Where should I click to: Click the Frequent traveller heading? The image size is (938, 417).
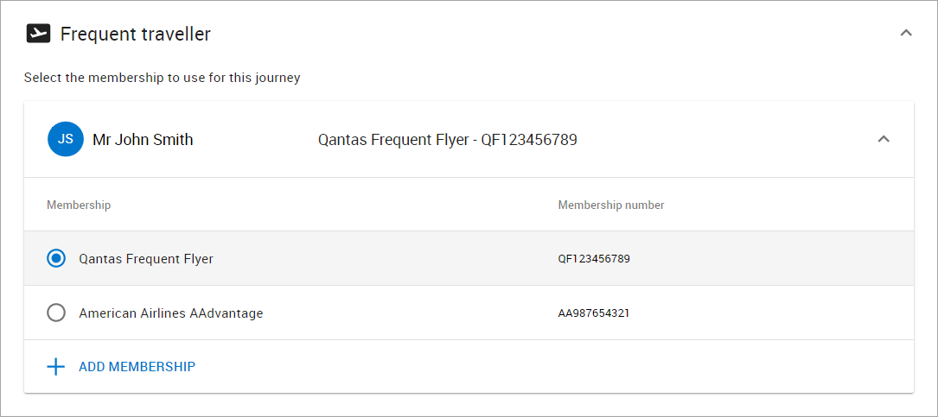tap(136, 34)
